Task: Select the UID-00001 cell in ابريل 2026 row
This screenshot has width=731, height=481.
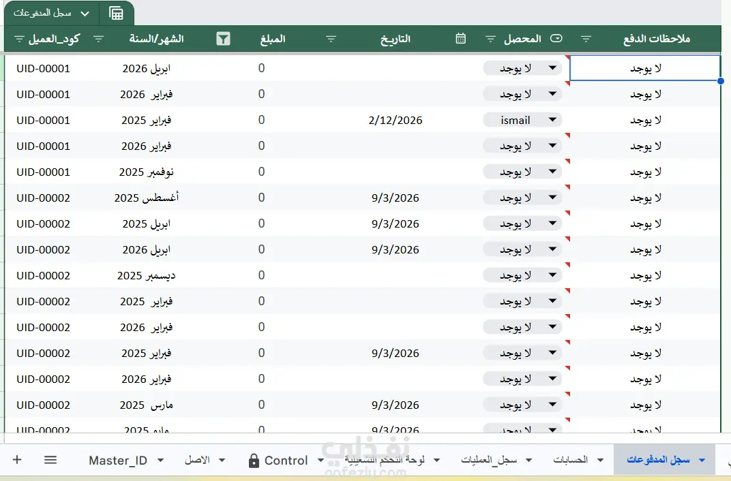Action: [x=44, y=68]
